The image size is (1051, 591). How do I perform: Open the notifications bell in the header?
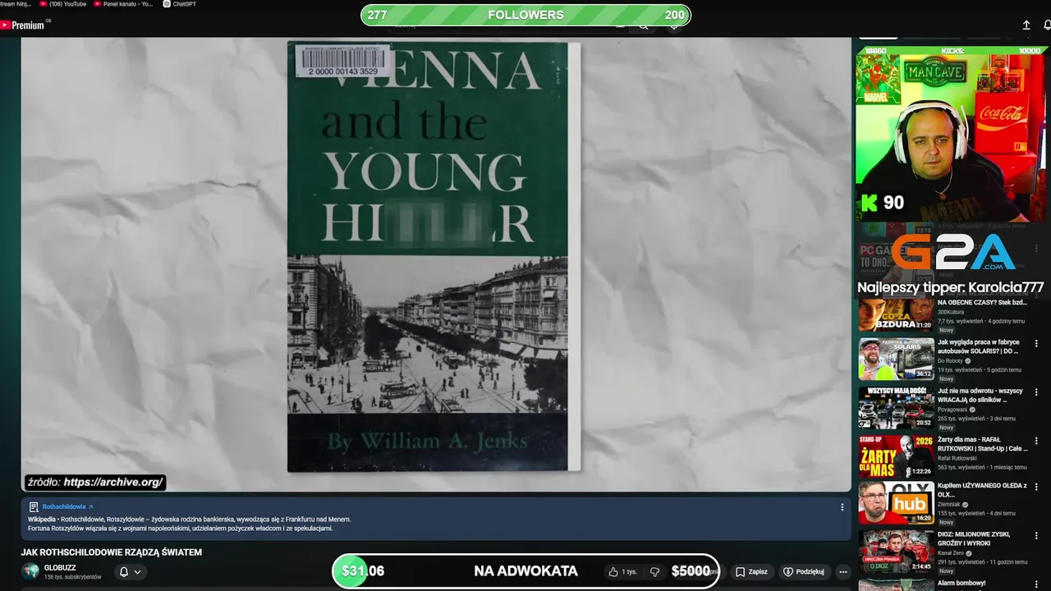coord(1047,25)
